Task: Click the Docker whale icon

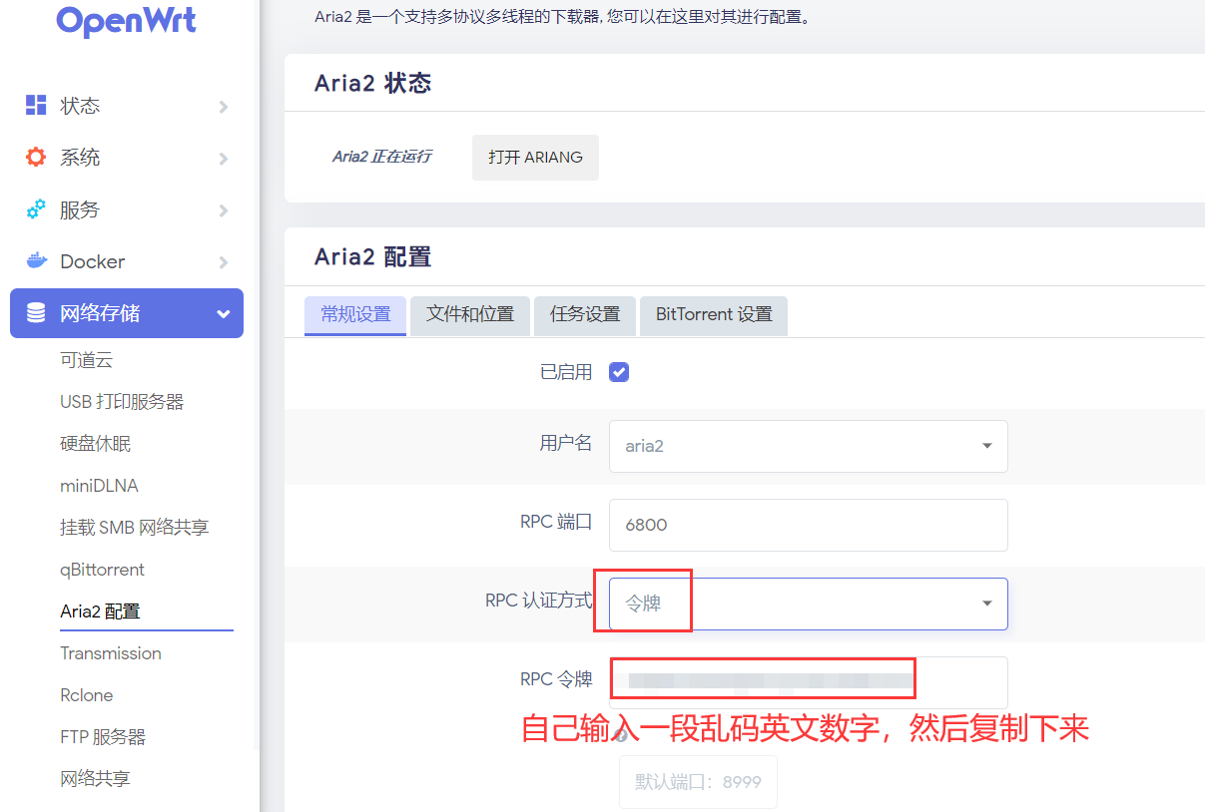Action: [36, 261]
